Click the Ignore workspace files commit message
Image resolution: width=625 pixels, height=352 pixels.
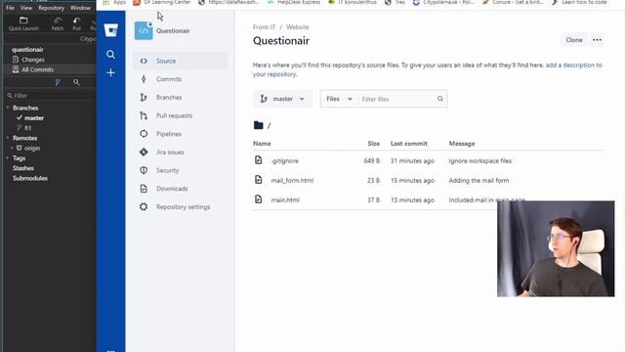(479, 160)
